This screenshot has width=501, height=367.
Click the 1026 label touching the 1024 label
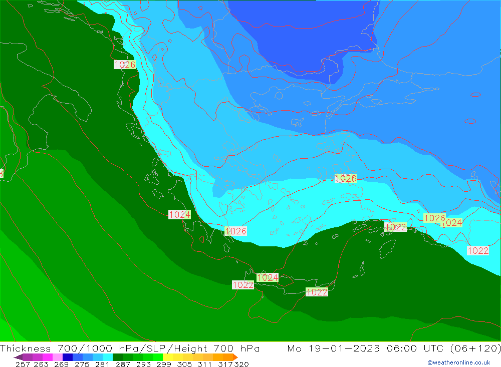click(x=434, y=218)
